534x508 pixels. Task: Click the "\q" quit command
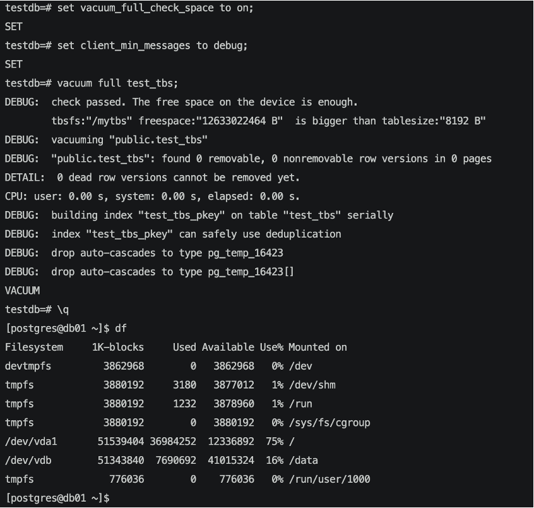pyautogui.click(x=62, y=310)
